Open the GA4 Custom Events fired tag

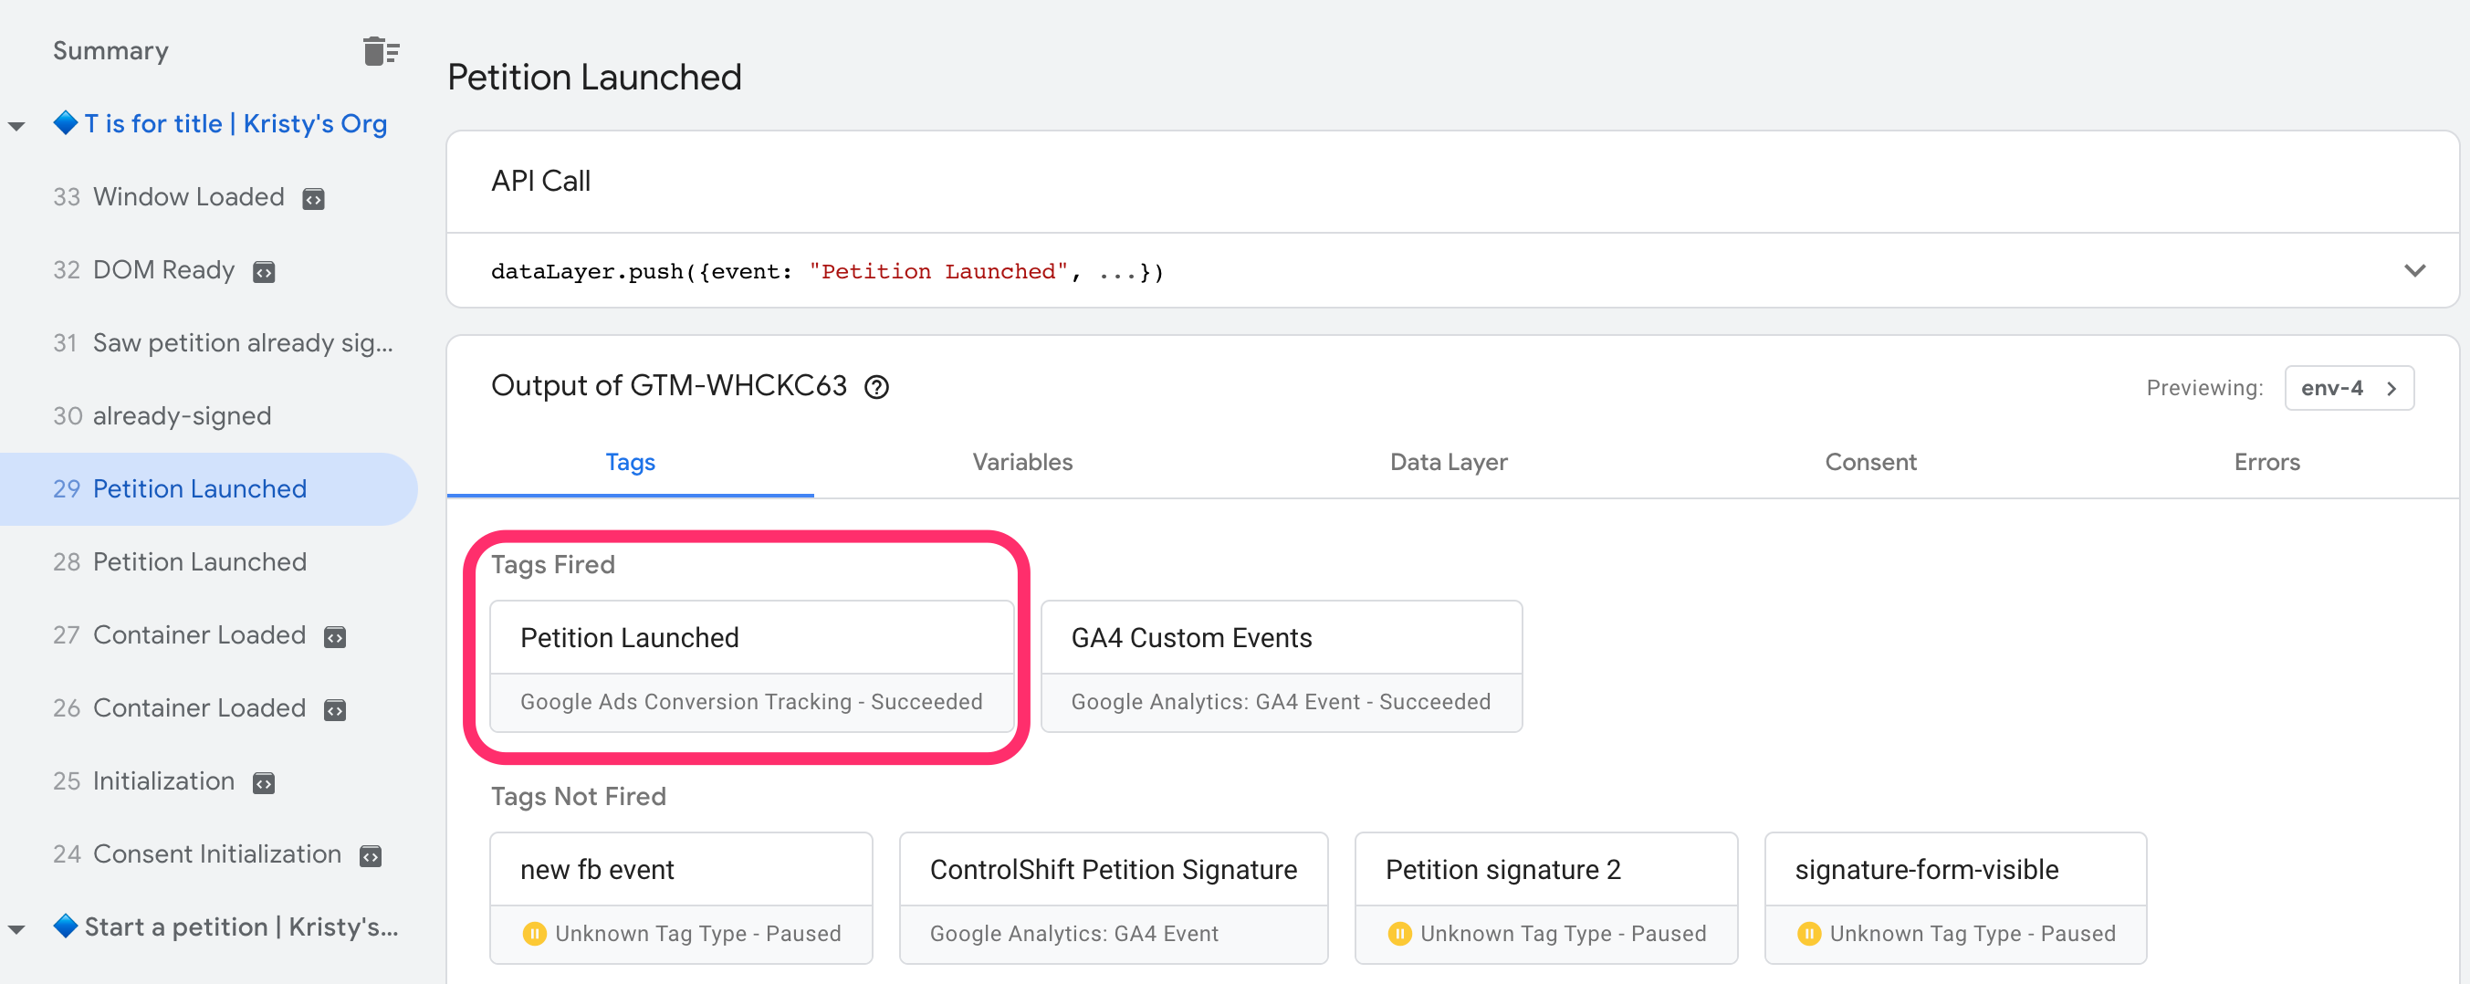[1281, 666]
